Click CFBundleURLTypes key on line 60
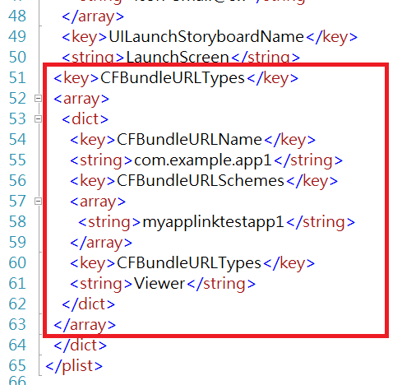This screenshot has width=416, height=385. click(x=189, y=263)
